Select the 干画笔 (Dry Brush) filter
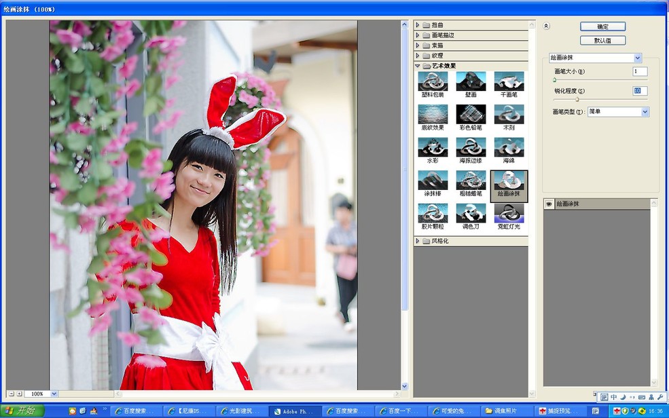 tap(509, 83)
